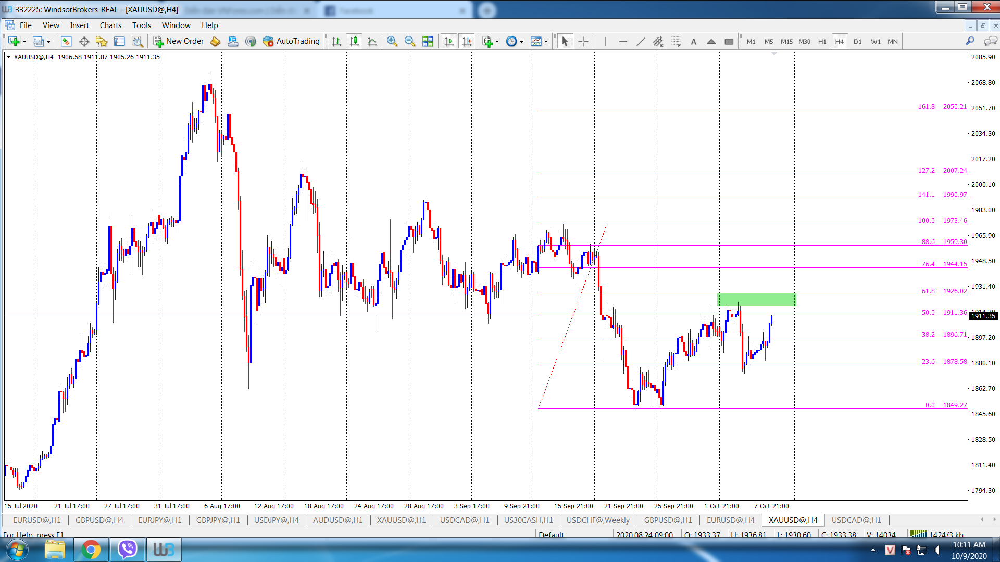Zoom in on the chart
The image size is (1000, 562).
point(392,41)
